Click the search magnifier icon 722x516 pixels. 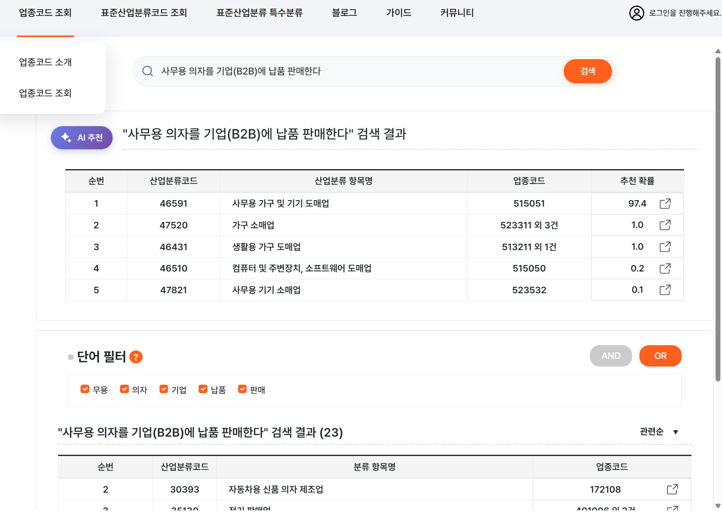(147, 71)
